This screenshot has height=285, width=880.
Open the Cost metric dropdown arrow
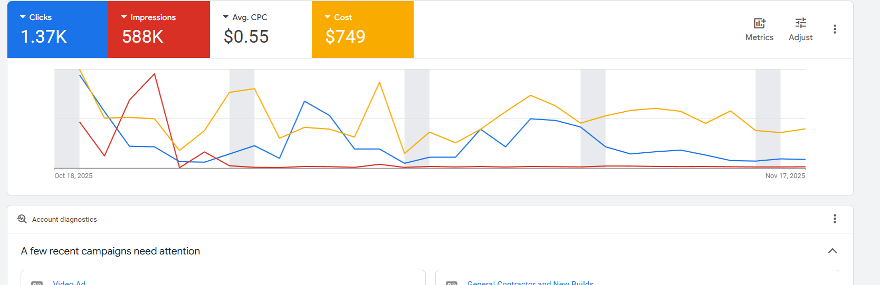[x=328, y=17]
